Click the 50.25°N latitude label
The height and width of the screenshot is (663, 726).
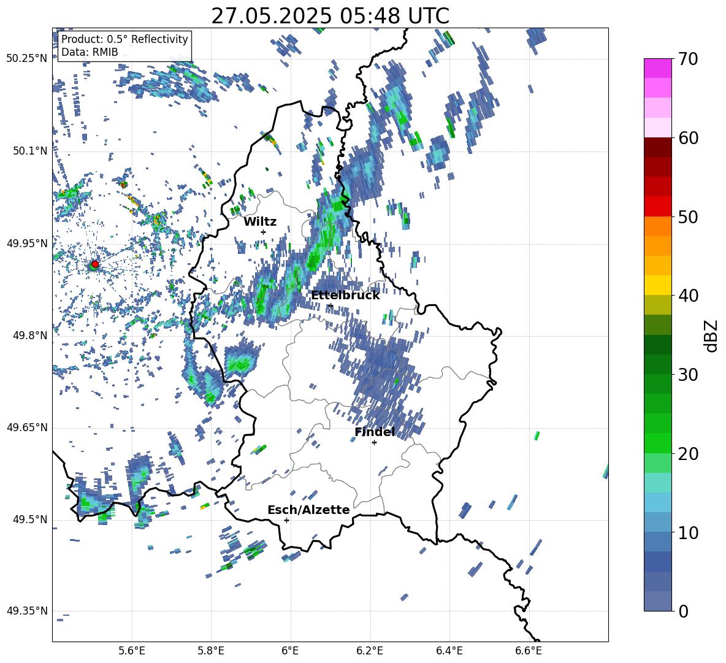point(27,59)
